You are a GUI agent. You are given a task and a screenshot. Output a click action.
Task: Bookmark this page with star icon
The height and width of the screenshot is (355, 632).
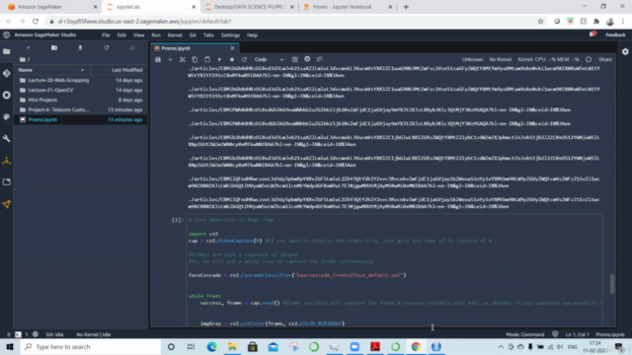click(540, 22)
